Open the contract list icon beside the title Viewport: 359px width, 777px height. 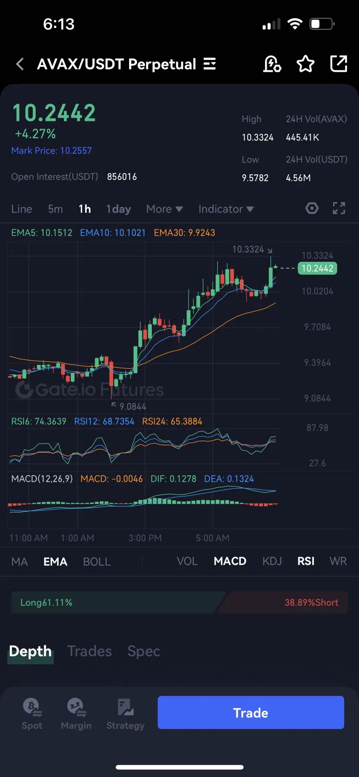(210, 64)
